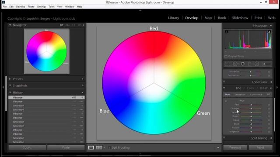Open the Settings menu
Image resolution: width=280 pixels, height=157 pixels.
point(42,7)
